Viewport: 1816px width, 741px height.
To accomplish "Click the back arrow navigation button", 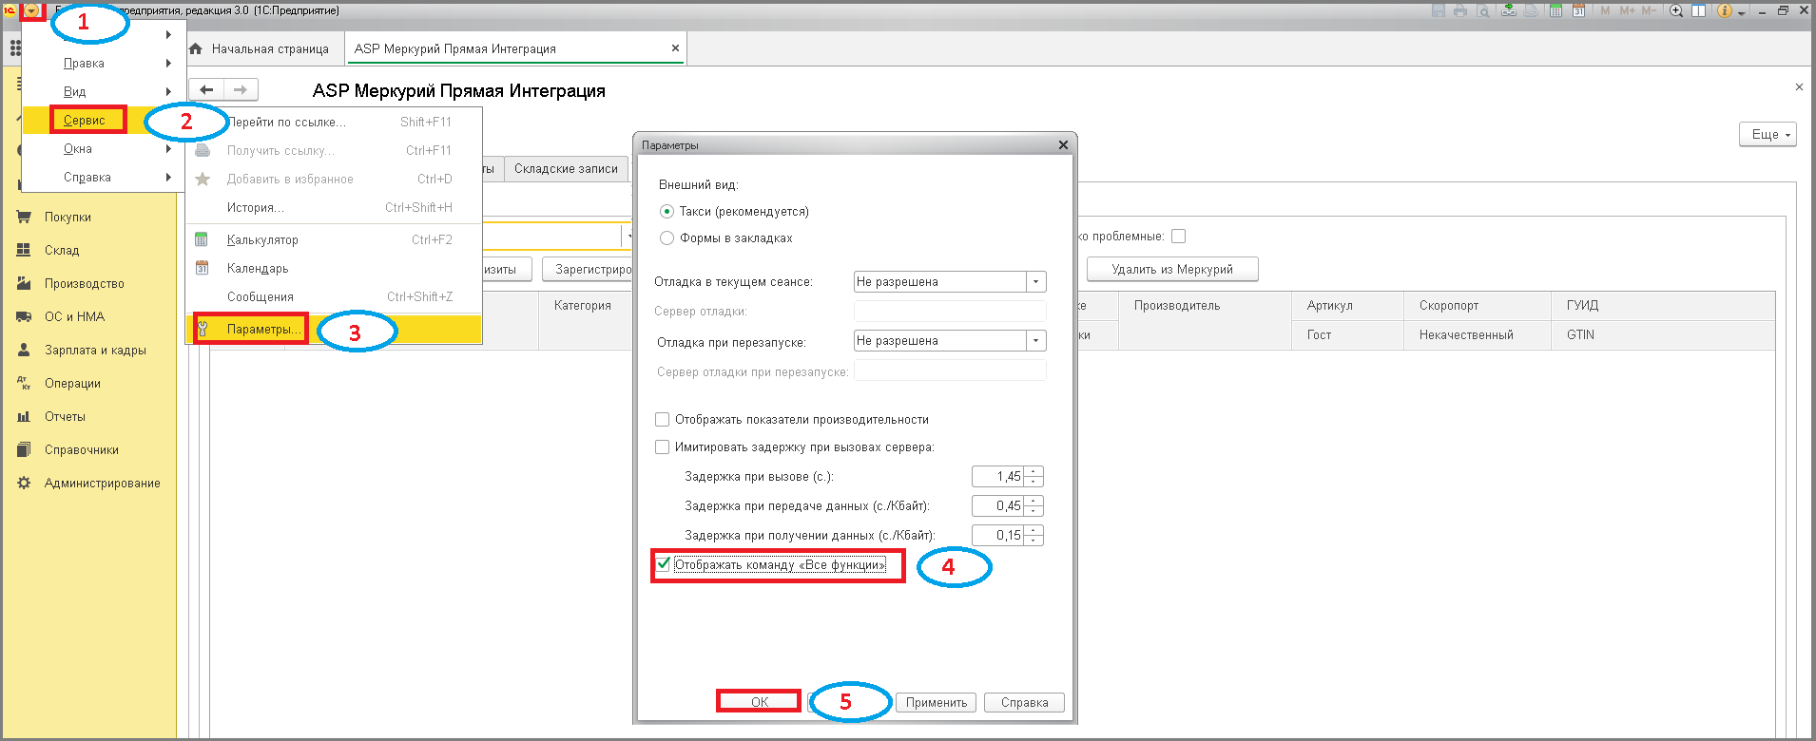I will click(206, 89).
